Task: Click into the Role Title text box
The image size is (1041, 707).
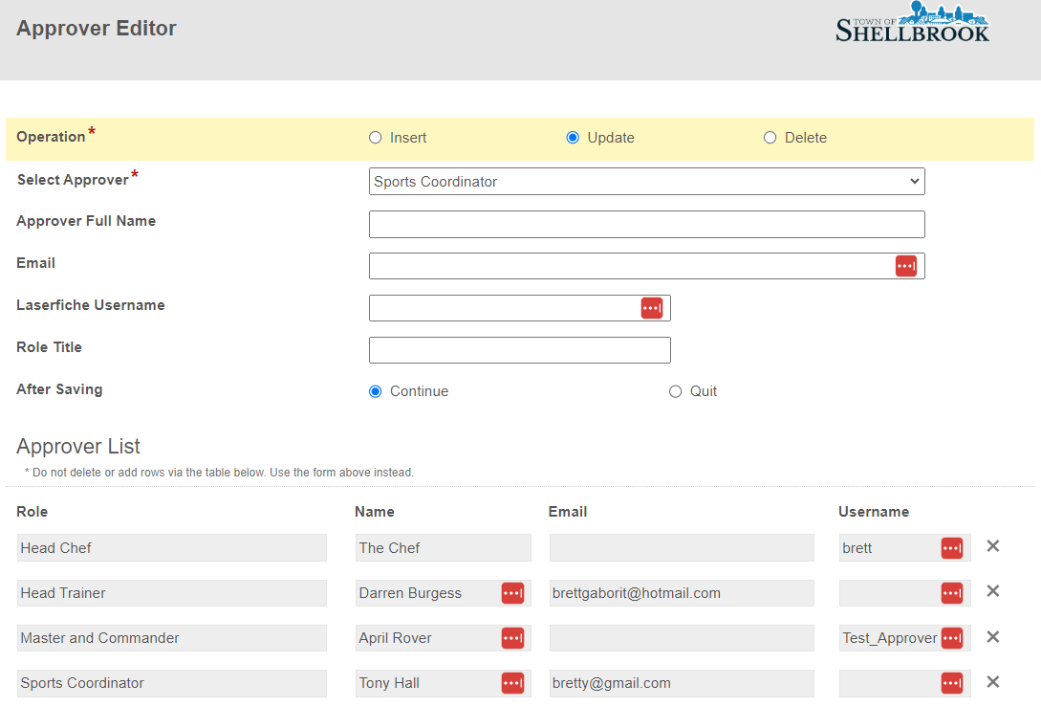Action: [519, 350]
